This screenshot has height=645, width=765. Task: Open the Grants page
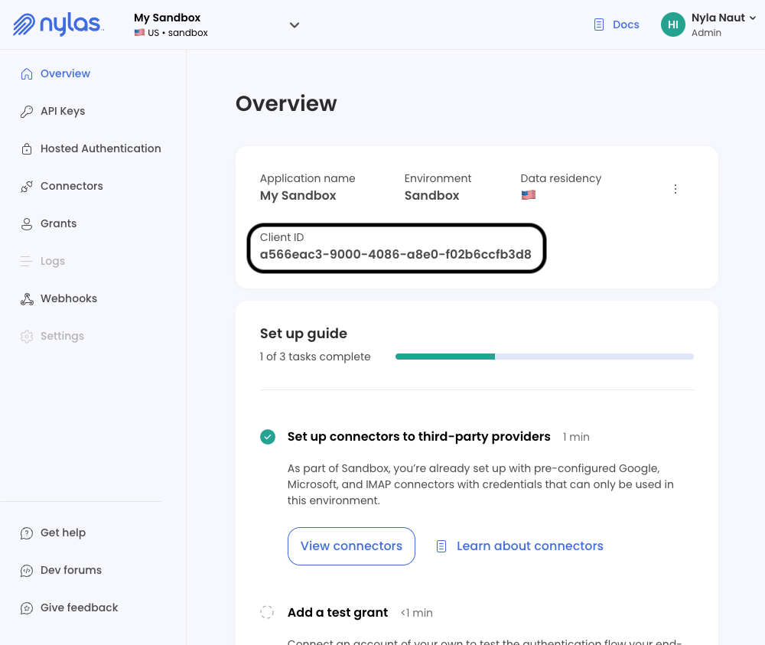pyautogui.click(x=59, y=223)
